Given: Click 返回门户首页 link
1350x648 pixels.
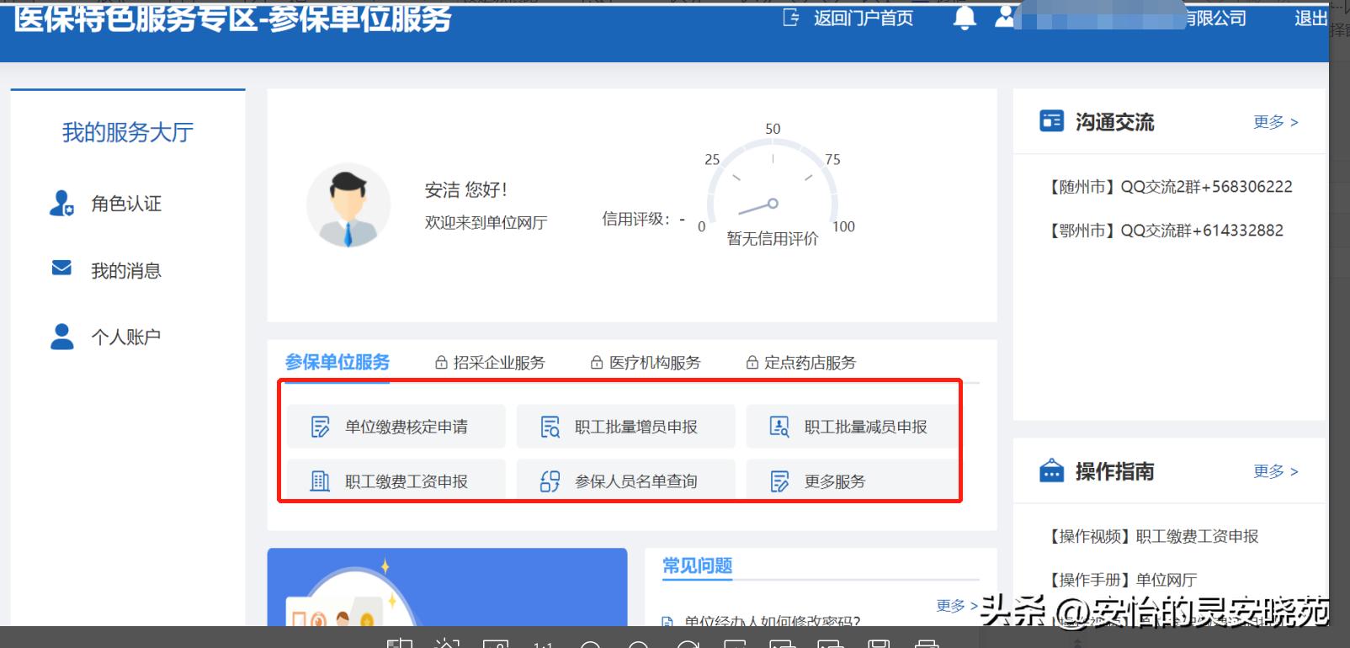Looking at the screenshot, I should pyautogui.click(x=864, y=18).
